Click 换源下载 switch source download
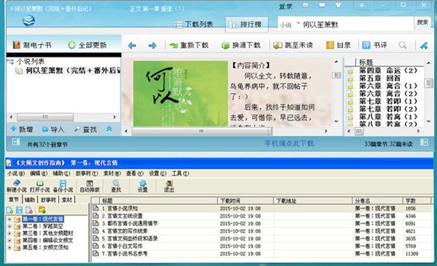The image size is (437, 266). pyautogui.click(x=241, y=45)
